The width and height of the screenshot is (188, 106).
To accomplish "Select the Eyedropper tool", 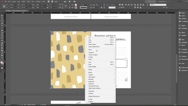I will (x=2, y=53).
